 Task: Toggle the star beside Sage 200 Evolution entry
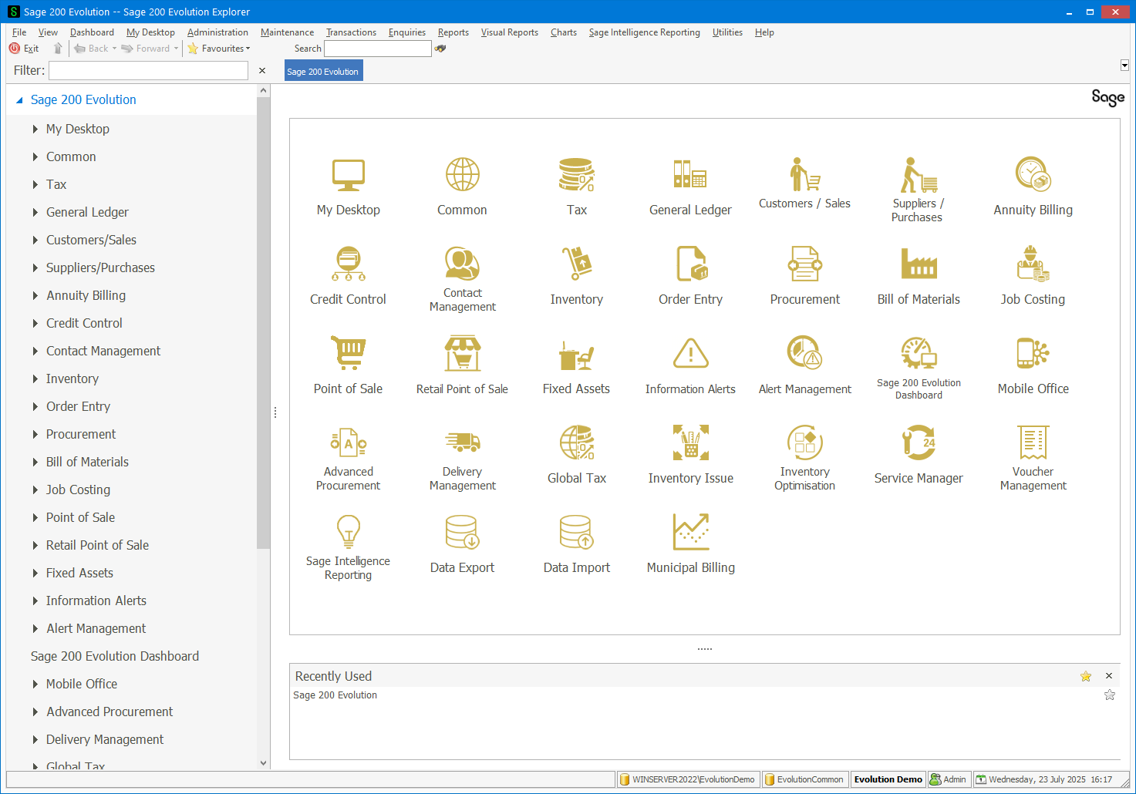[x=1110, y=695]
